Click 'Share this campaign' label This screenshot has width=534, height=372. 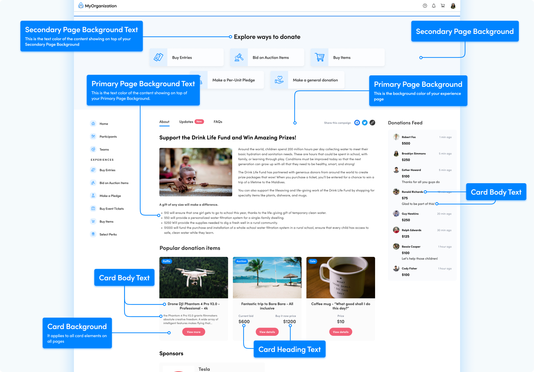(337, 123)
